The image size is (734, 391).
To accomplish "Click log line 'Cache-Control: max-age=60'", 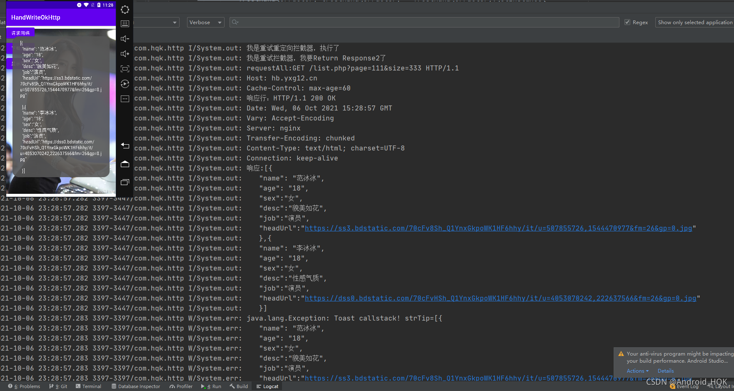I will [298, 88].
